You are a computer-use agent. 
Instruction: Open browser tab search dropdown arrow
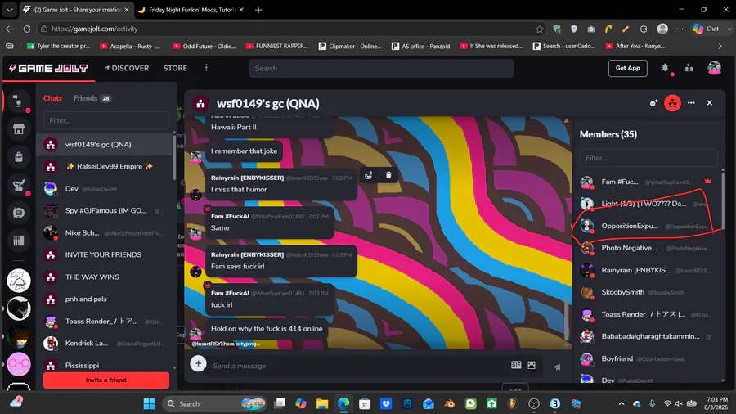click(9, 10)
